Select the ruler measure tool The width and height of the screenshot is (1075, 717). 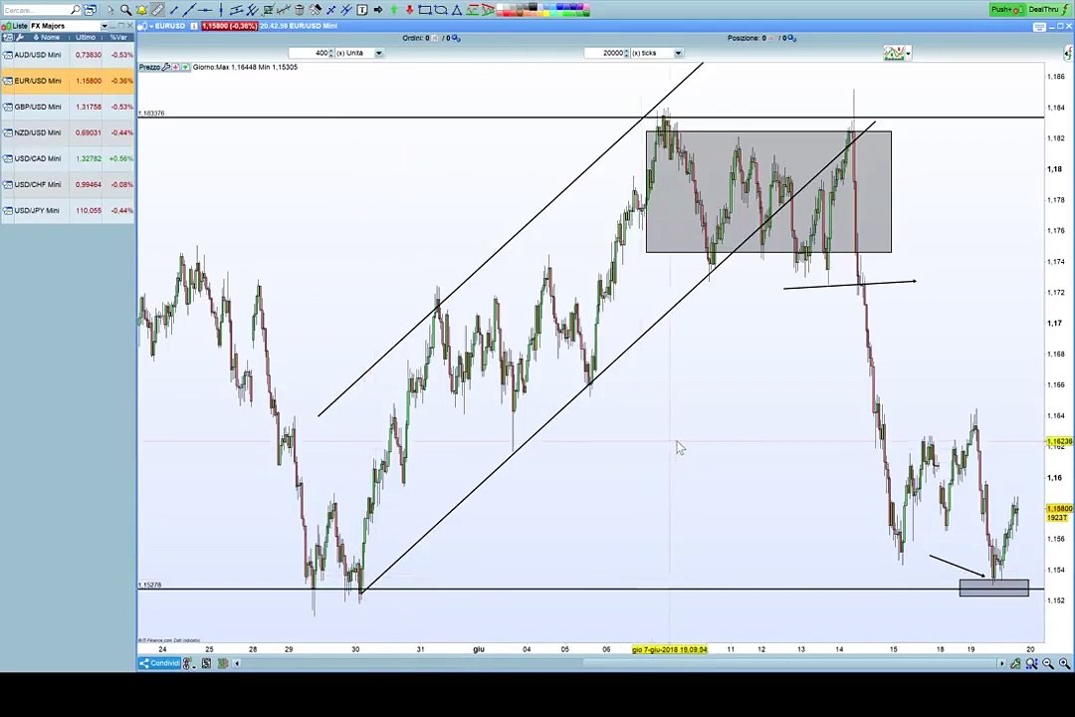coord(157,10)
